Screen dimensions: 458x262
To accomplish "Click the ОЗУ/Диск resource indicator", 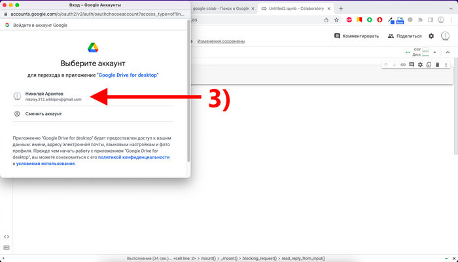I will click(421, 52).
